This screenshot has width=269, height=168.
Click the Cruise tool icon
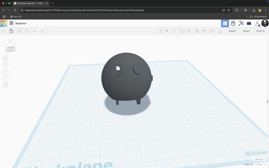point(204,31)
